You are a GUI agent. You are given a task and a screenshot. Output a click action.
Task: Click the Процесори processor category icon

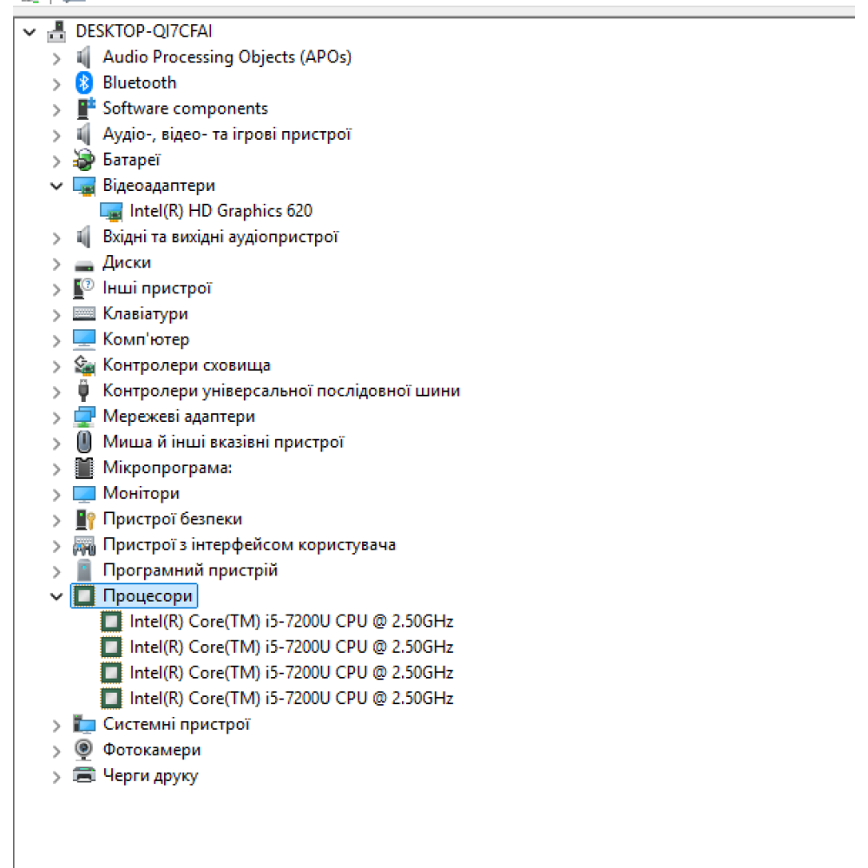84,595
